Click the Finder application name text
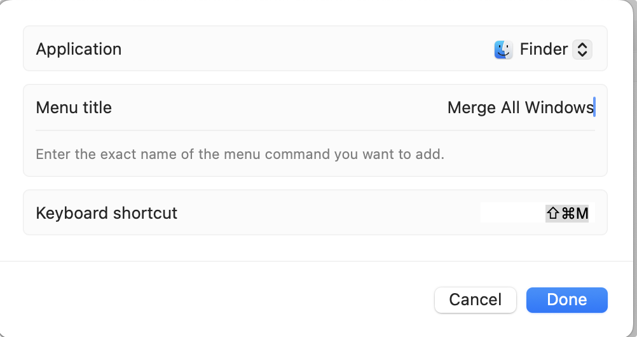The width and height of the screenshot is (637, 337). pos(544,49)
